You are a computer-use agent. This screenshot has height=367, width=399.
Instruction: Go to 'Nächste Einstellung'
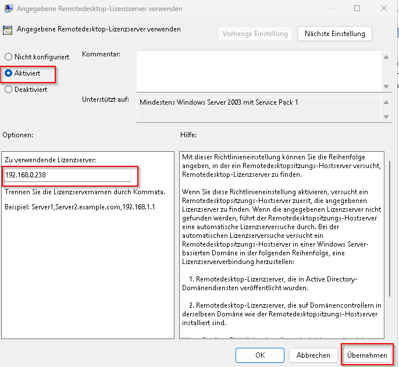[334, 34]
